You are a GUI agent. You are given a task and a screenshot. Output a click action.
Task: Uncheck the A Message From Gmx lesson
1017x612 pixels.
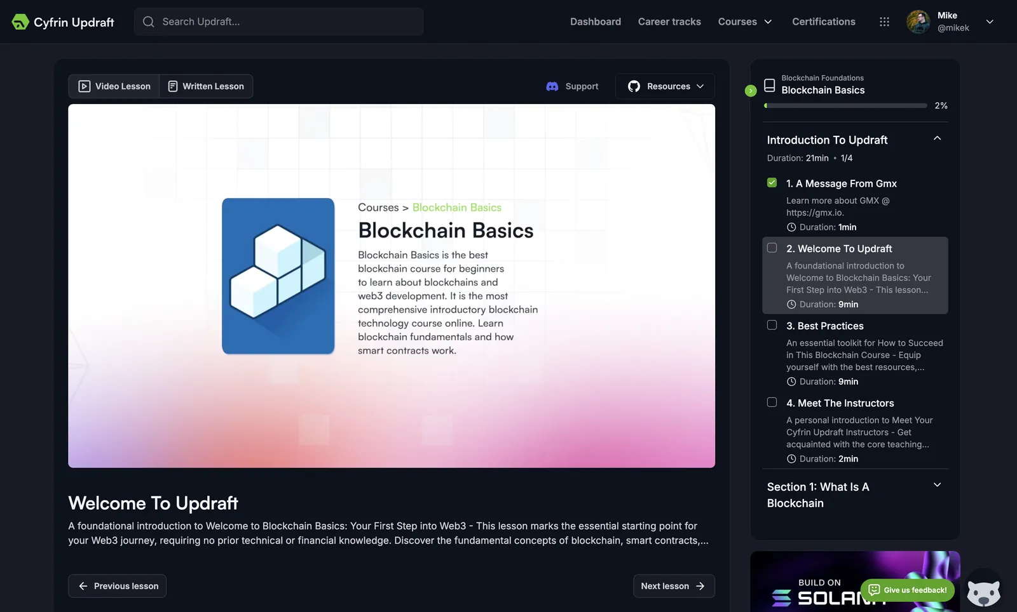772,183
